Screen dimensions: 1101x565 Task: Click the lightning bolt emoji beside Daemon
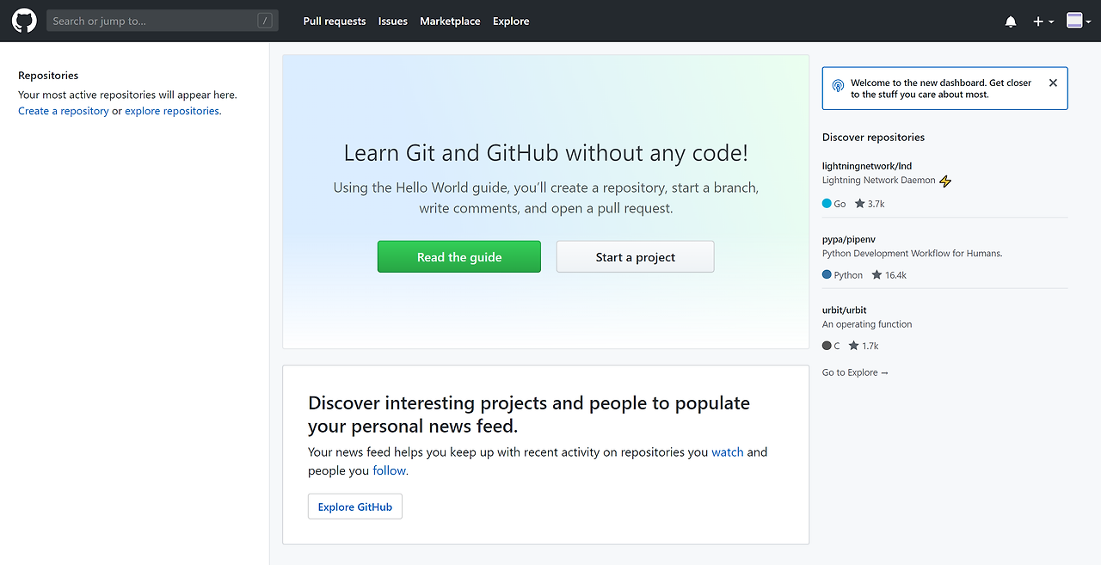click(945, 181)
